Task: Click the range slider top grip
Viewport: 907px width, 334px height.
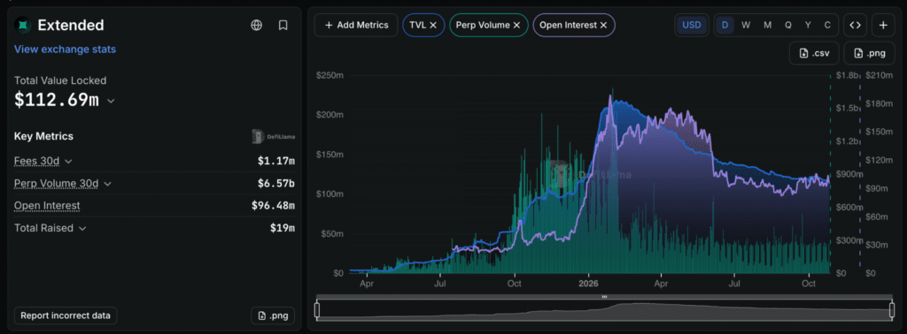Action: pos(604,297)
